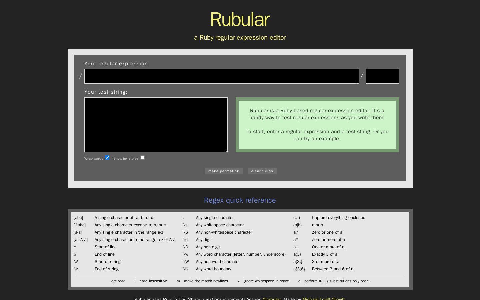The height and width of the screenshot is (300, 480).
Task: Click the "Your regular expression:" label
Action: [x=117, y=64]
